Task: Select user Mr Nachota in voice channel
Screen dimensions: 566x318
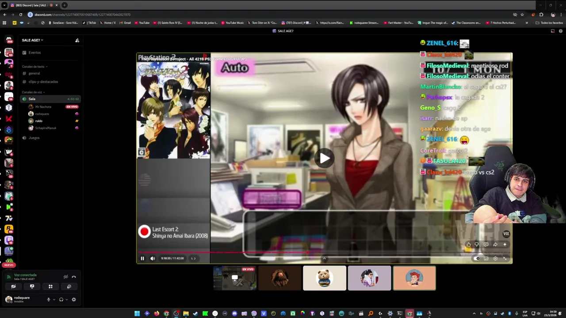Action: pyautogui.click(x=43, y=107)
